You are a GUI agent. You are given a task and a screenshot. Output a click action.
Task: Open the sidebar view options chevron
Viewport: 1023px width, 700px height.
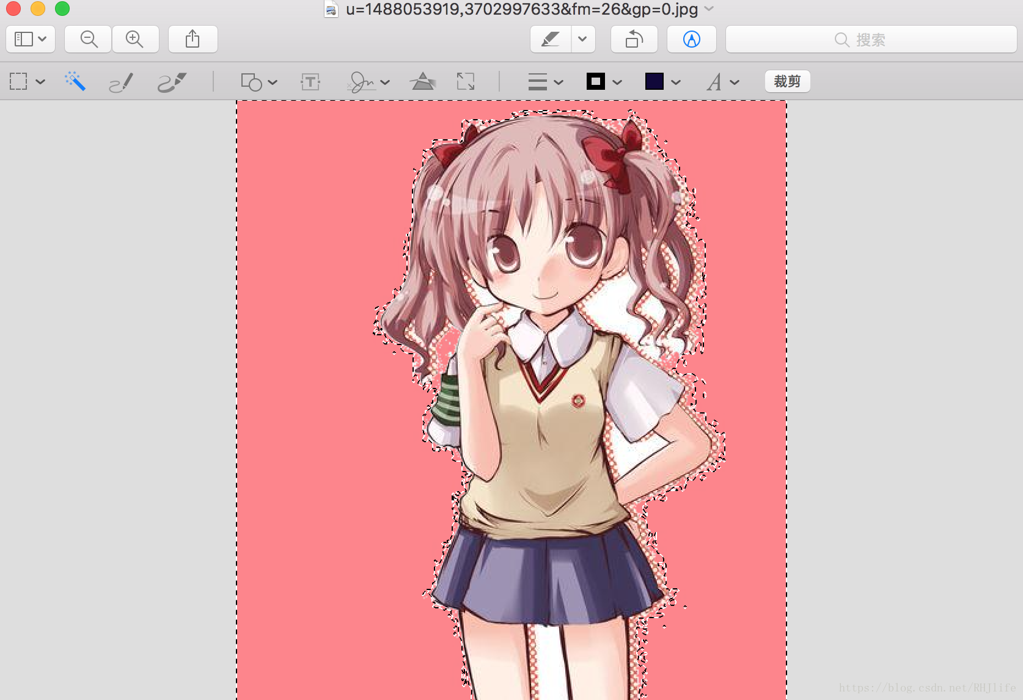click(x=42, y=40)
